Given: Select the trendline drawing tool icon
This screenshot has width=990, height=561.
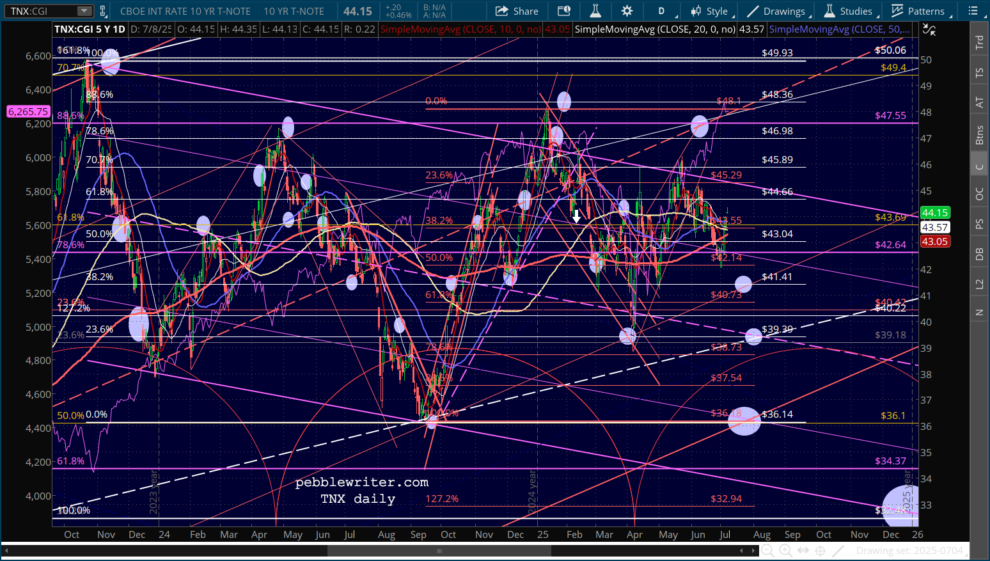Looking at the screenshot, I should (838, 551).
